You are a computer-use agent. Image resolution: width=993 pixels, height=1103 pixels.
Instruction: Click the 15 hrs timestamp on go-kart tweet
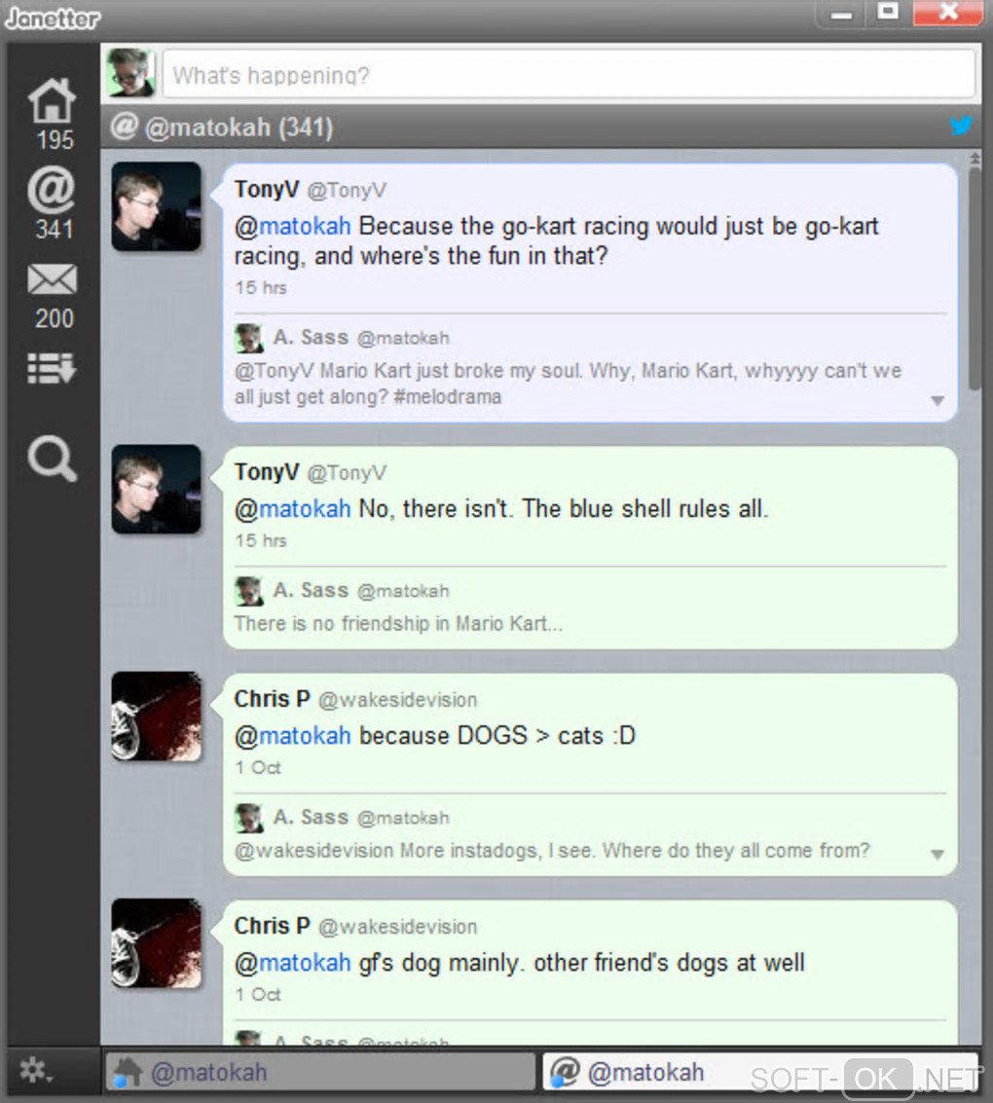pyautogui.click(x=261, y=288)
